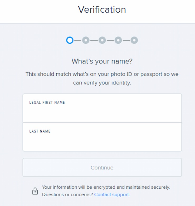Click the LEGAL FIRST NAME label
The width and height of the screenshot is (195, 206).
tap(47, 102)
